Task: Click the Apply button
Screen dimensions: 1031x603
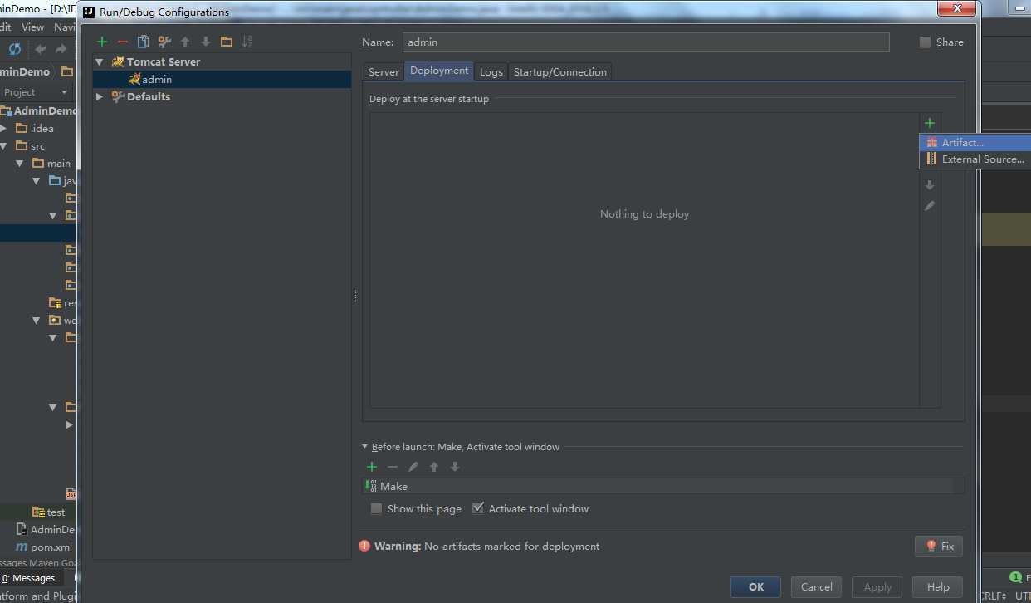Action: click(877, 586)
